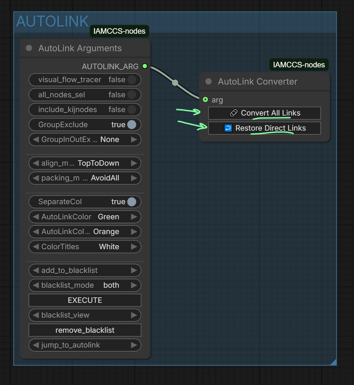Click the Restore Direct Links button
Viewport: 354px width, 385px height.
coord(264,128)
